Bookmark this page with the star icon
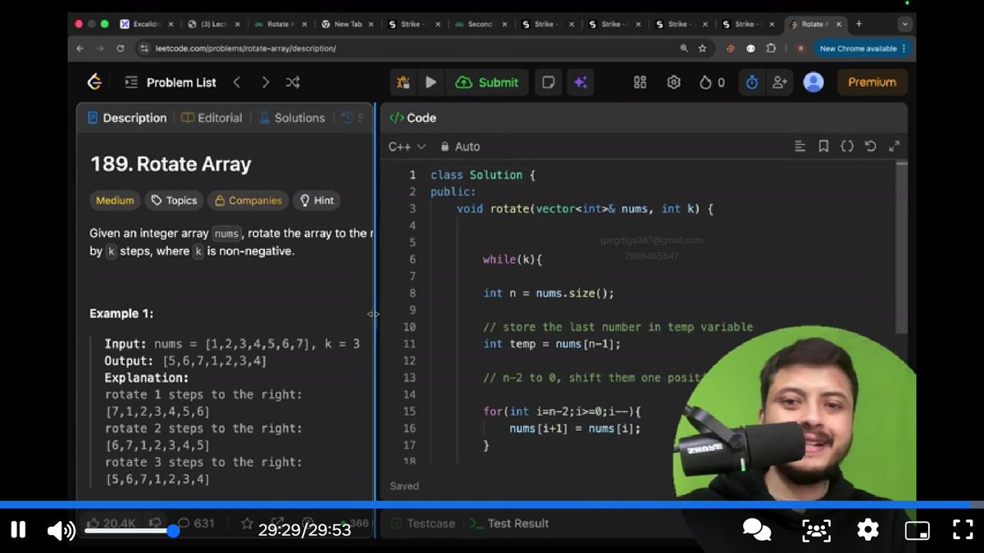This screenshot has height=553, width=984. tap(702, 48)
